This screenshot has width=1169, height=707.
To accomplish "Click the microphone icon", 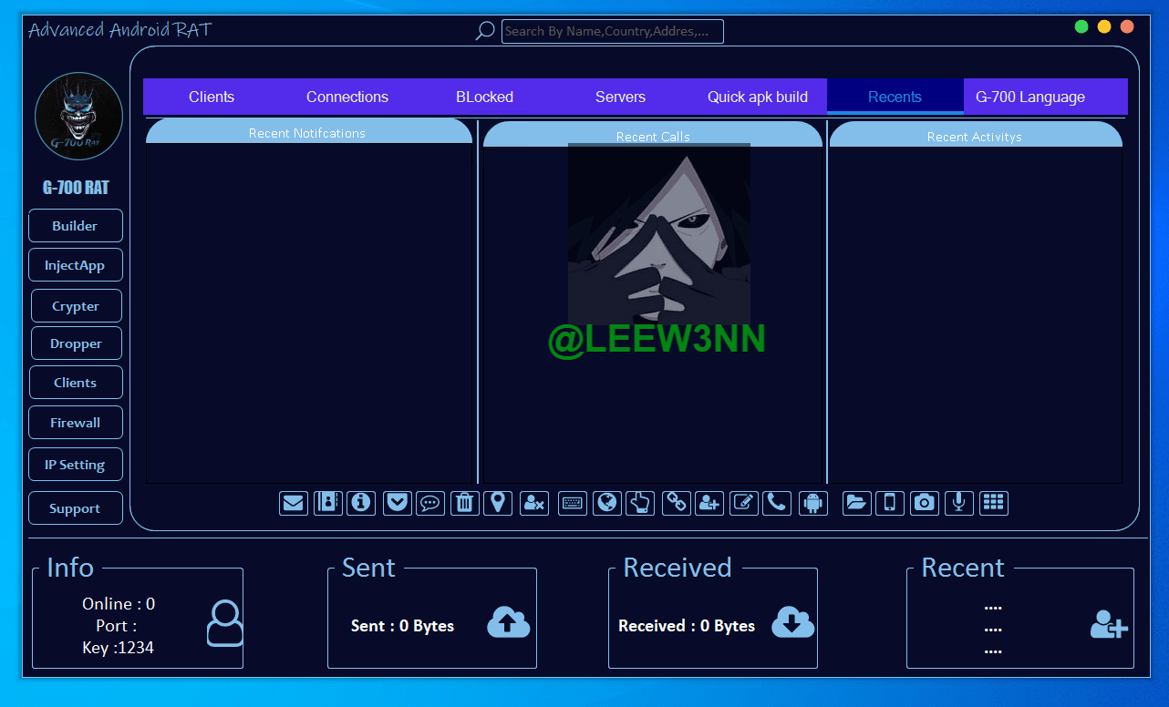I will point(958,503).
